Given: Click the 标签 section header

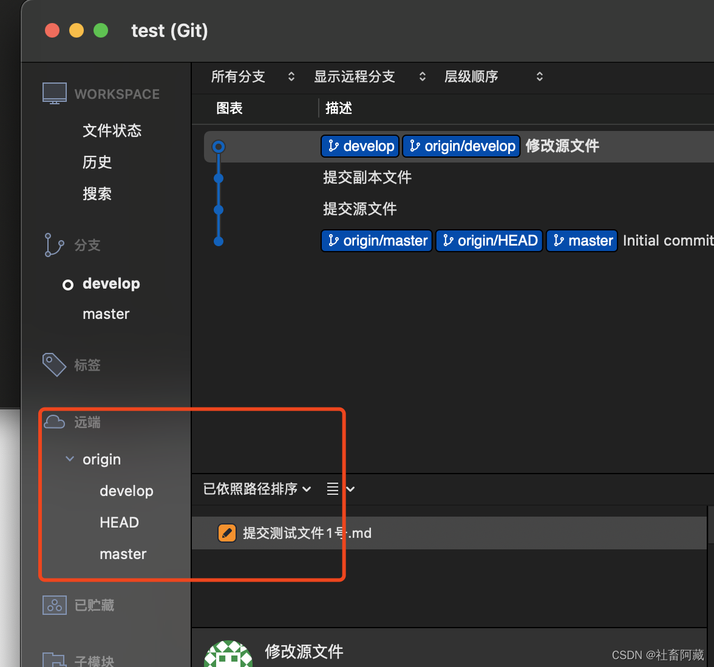Looking at the screenshot, I should click(x=87, y=365).
